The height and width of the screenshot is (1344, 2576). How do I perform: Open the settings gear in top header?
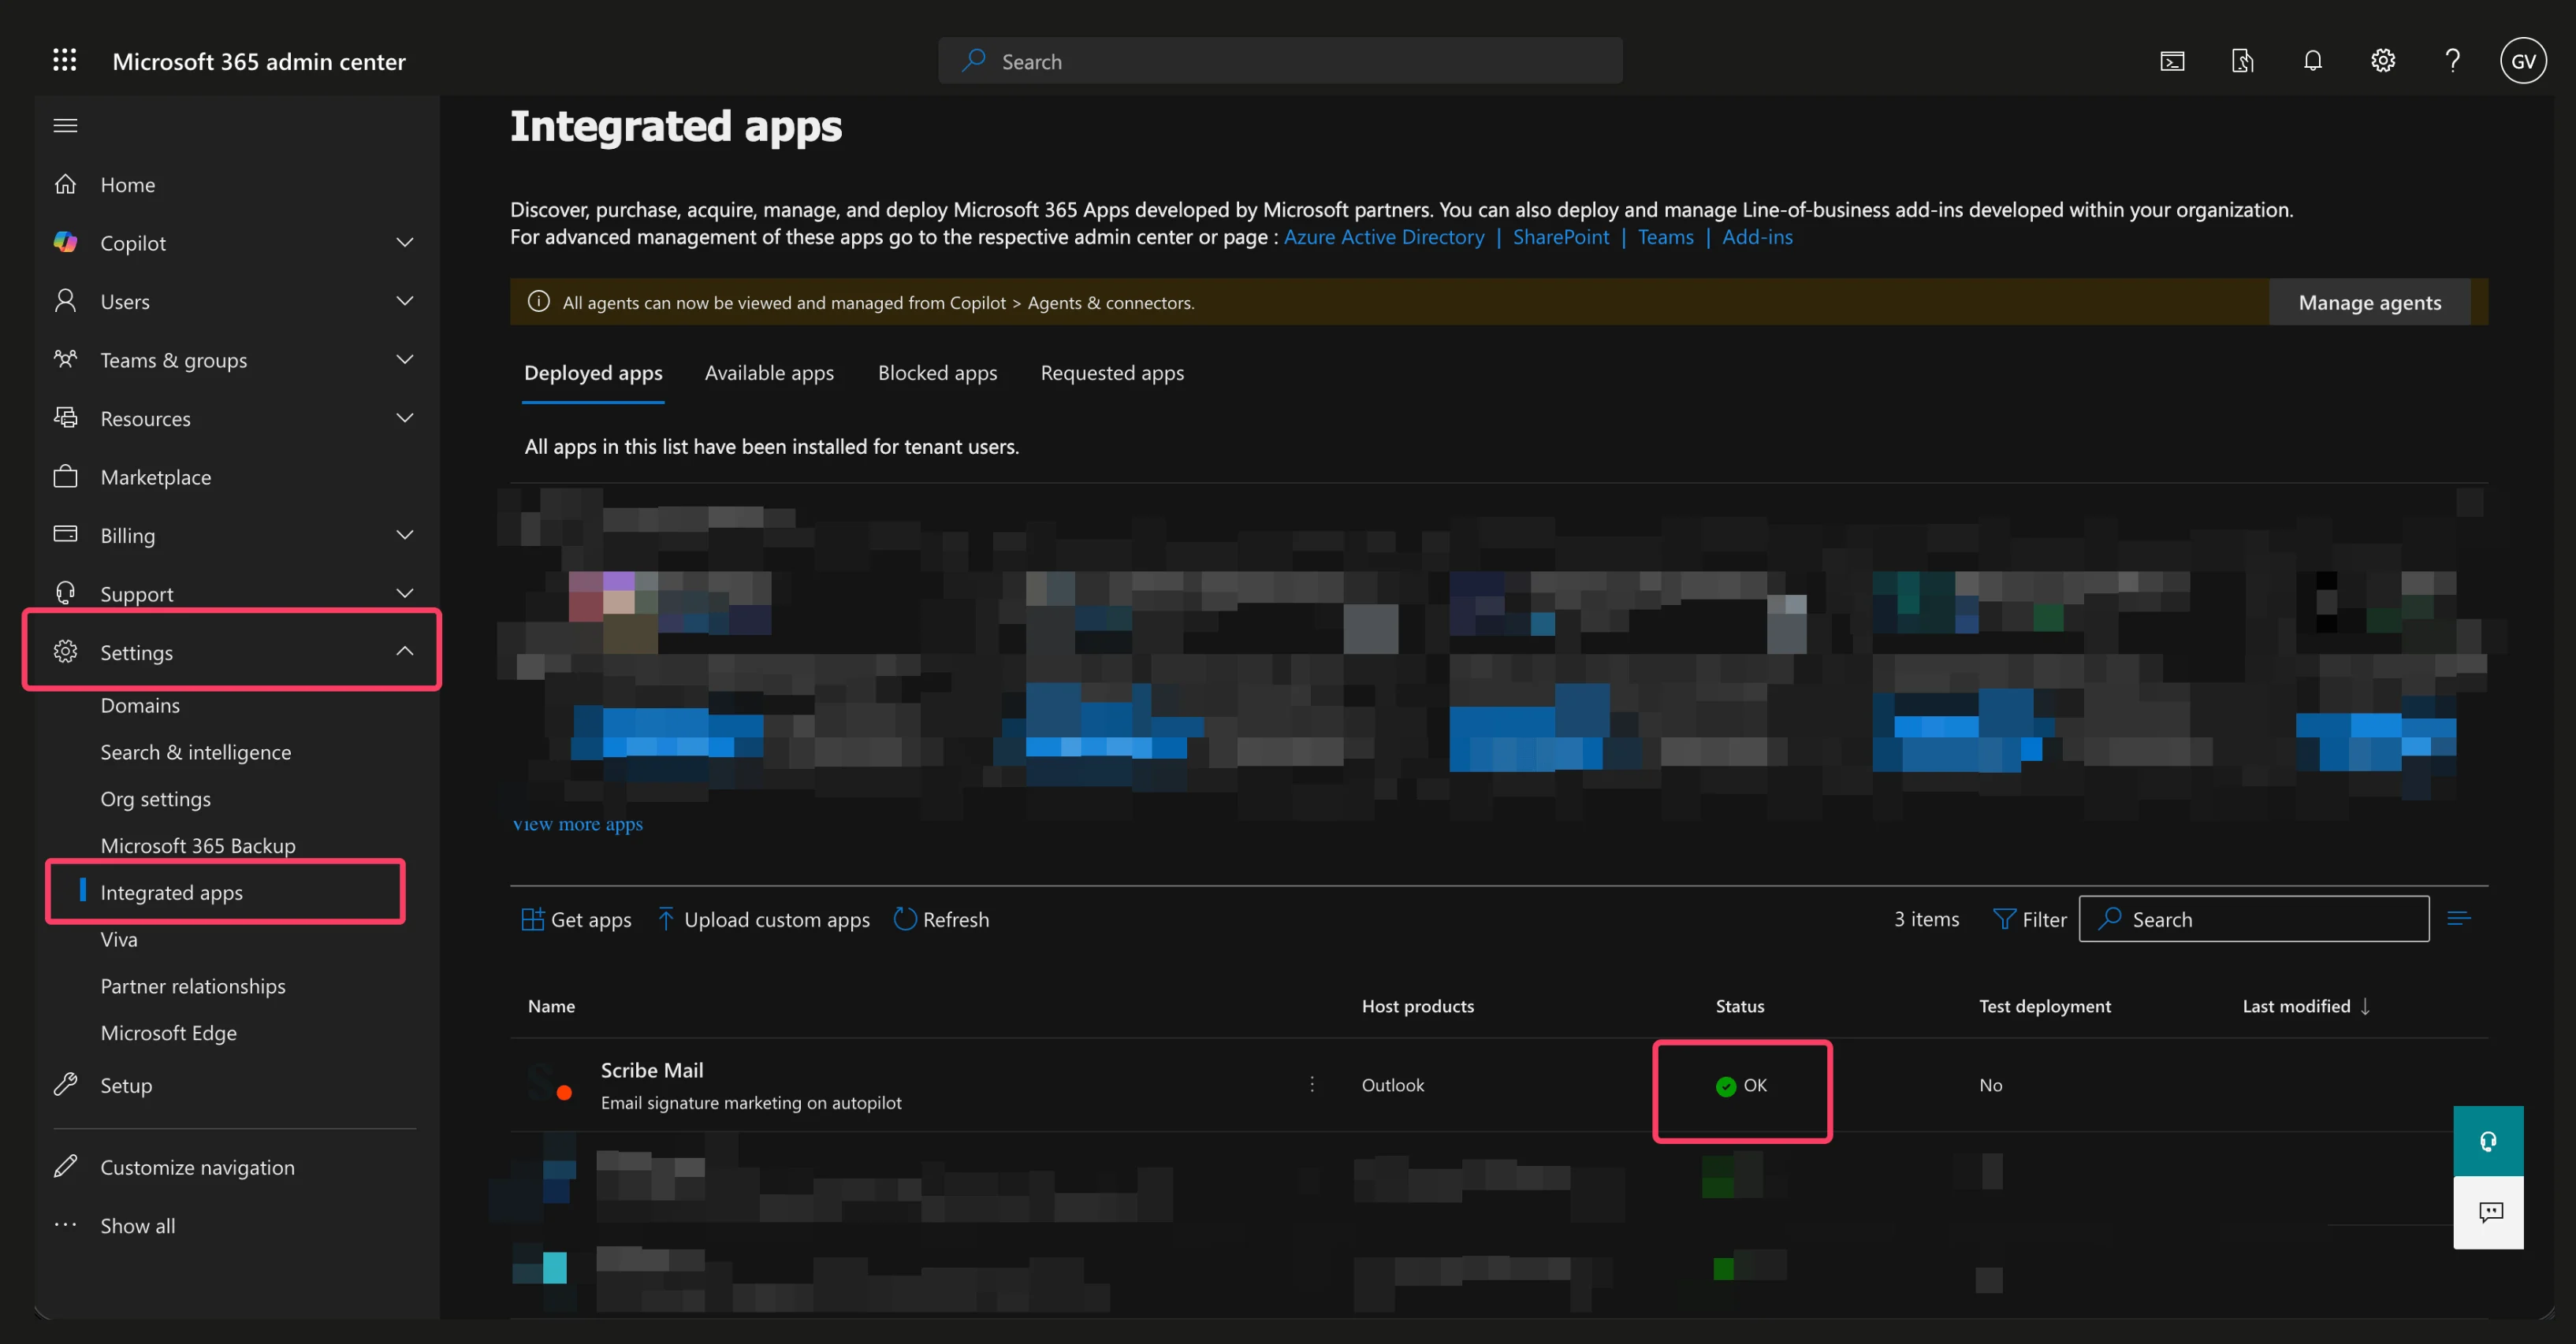click(x=2383, y=61)
